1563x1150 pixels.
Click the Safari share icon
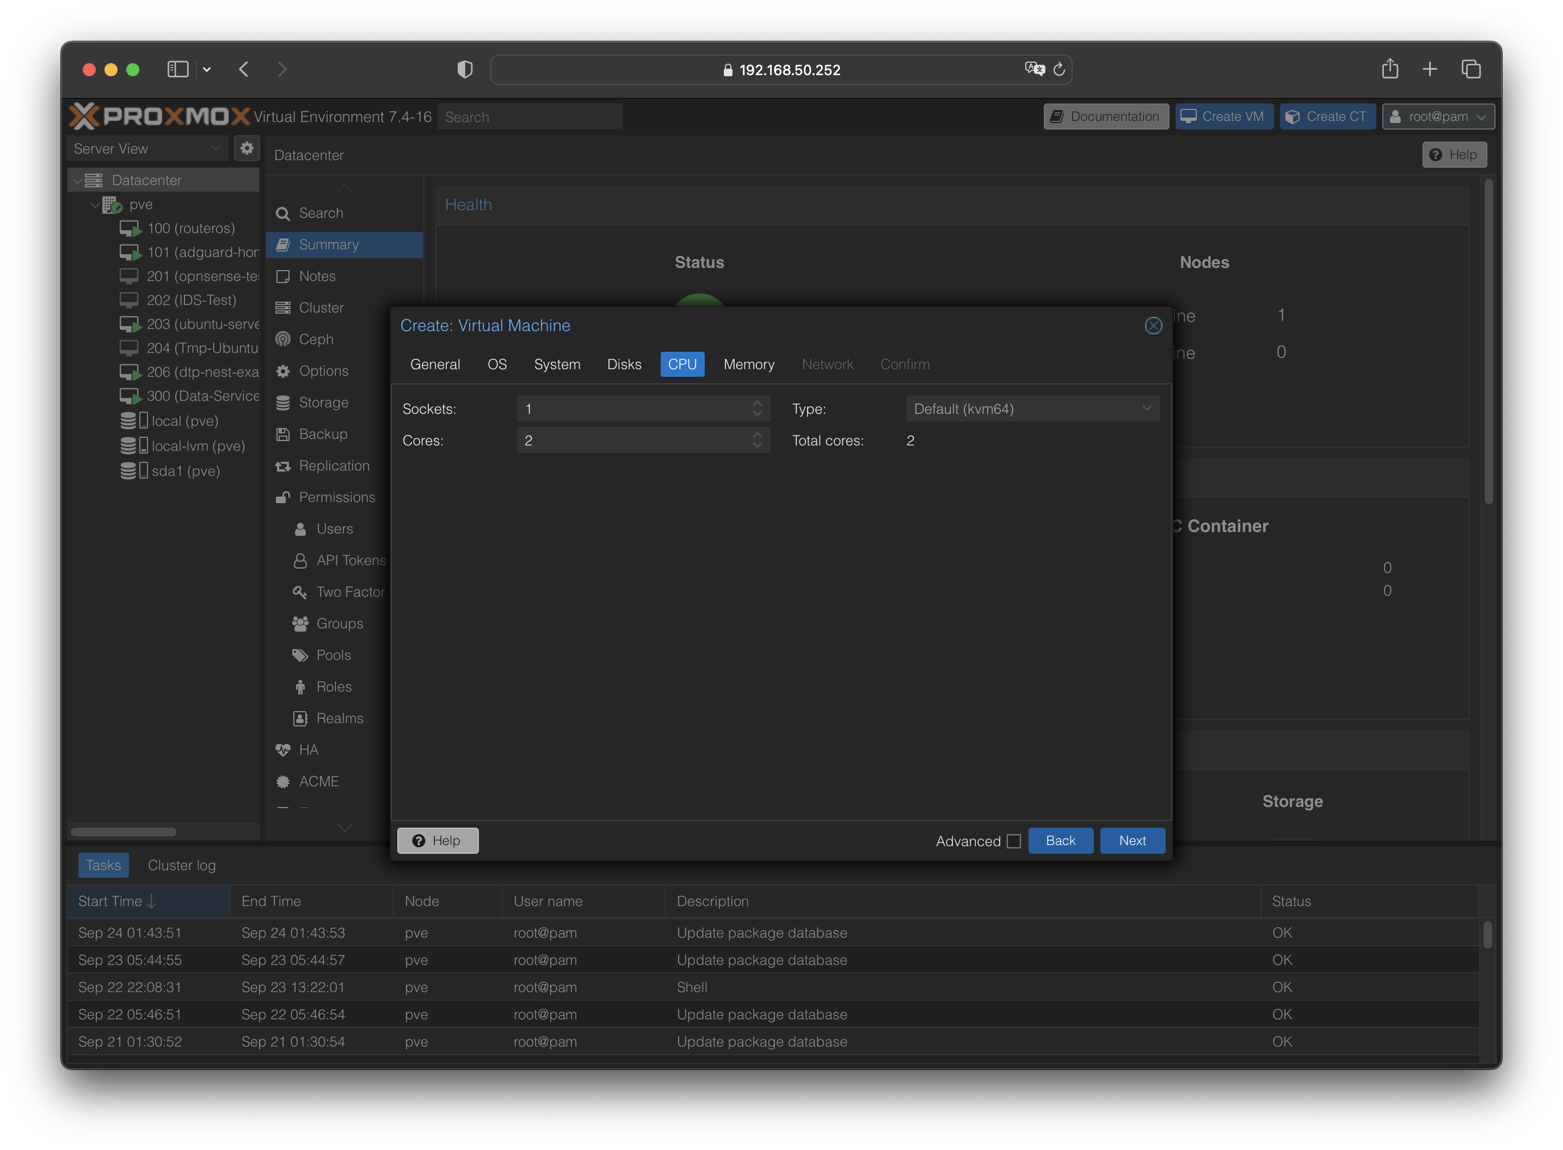point(1390,69)
